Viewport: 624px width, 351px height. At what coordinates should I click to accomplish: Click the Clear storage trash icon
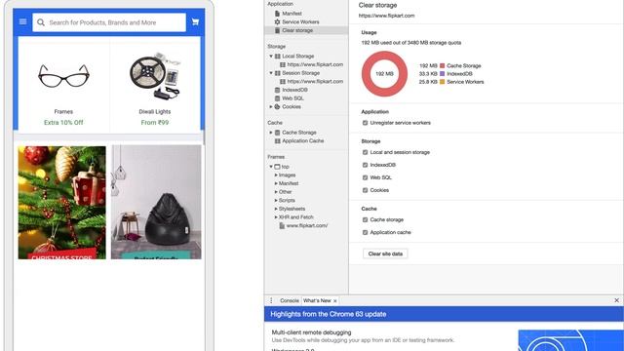pyautogui.click(x=277, y=30)
